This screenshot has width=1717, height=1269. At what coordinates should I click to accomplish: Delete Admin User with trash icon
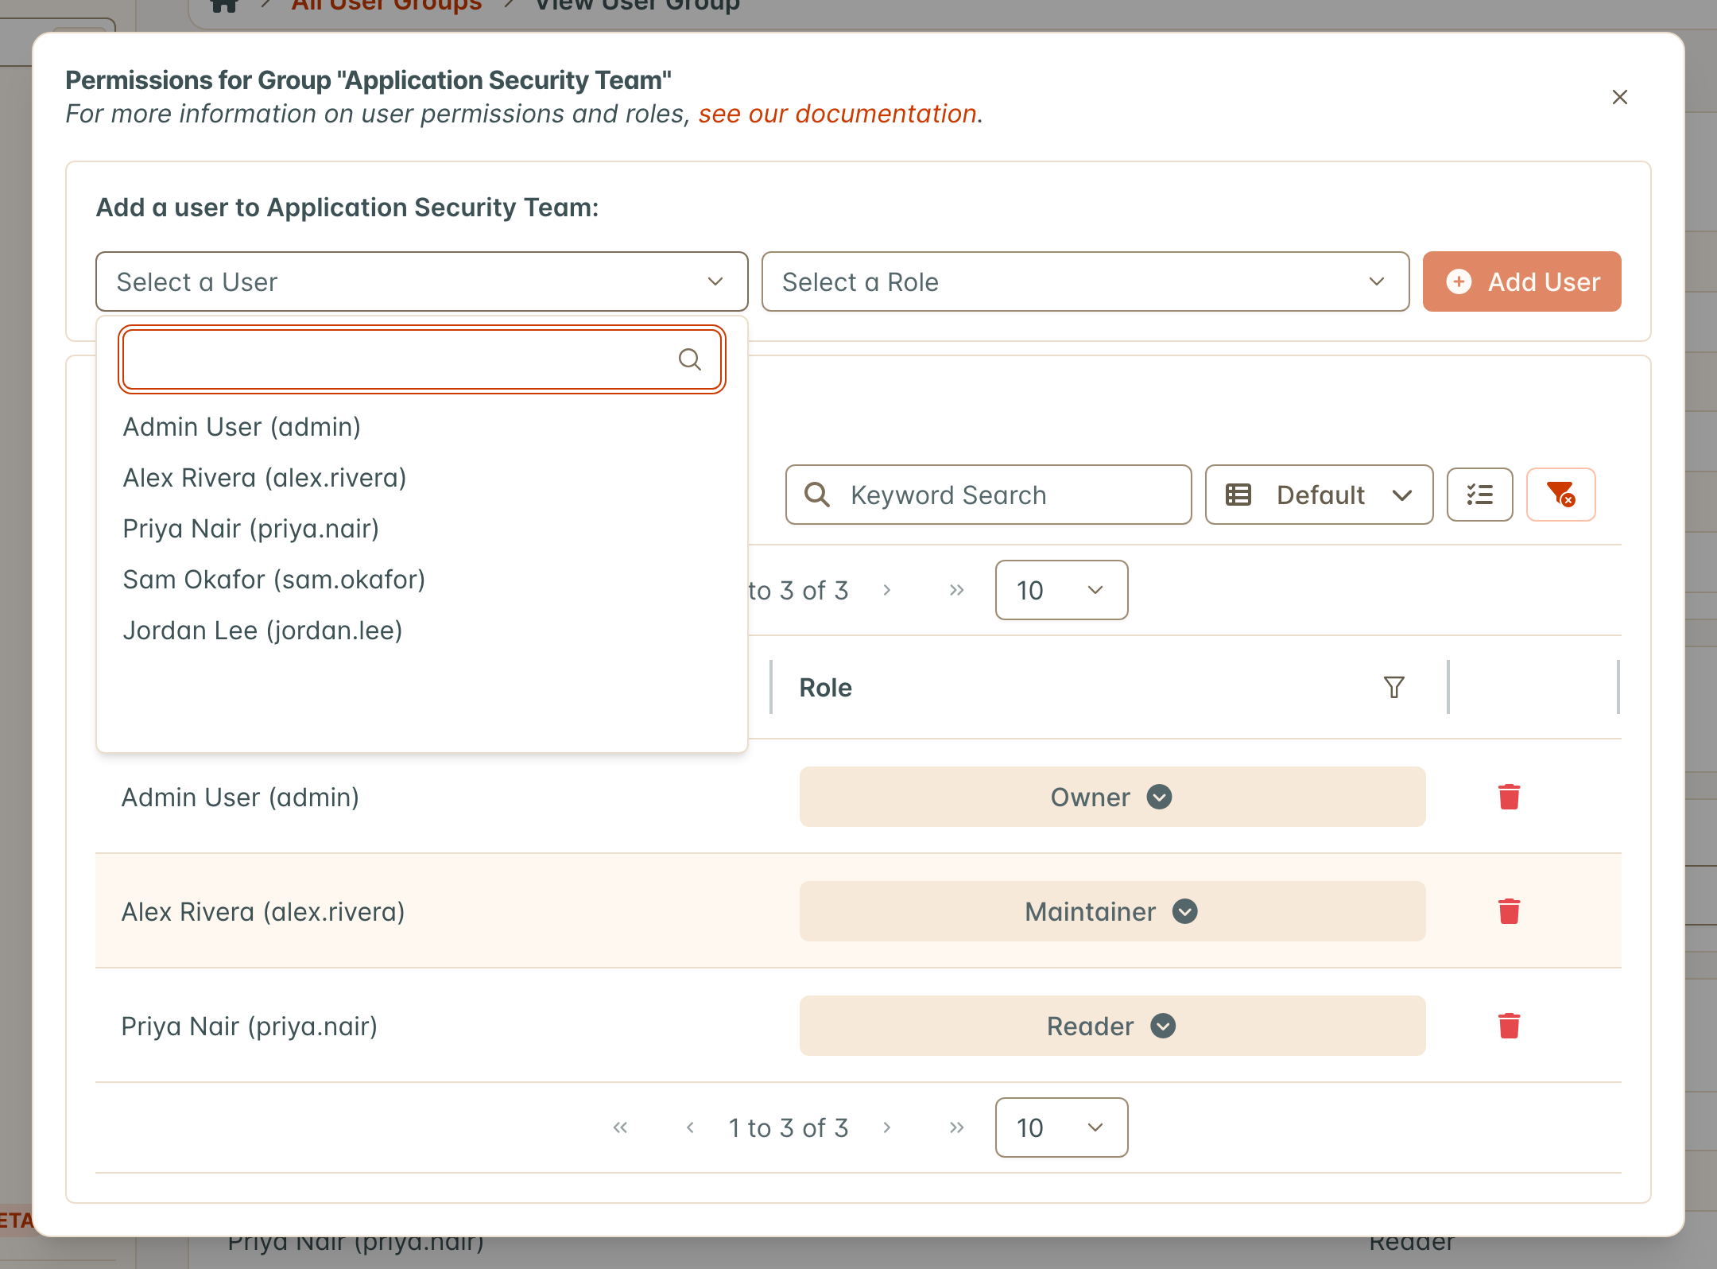click(1509, 797)
